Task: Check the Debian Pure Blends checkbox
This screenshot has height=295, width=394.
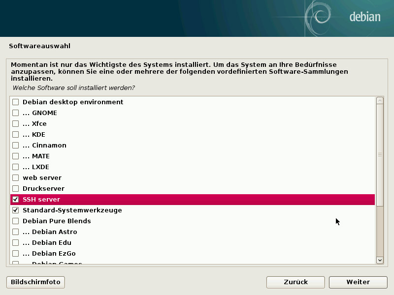Action: (x=16, y=221)
